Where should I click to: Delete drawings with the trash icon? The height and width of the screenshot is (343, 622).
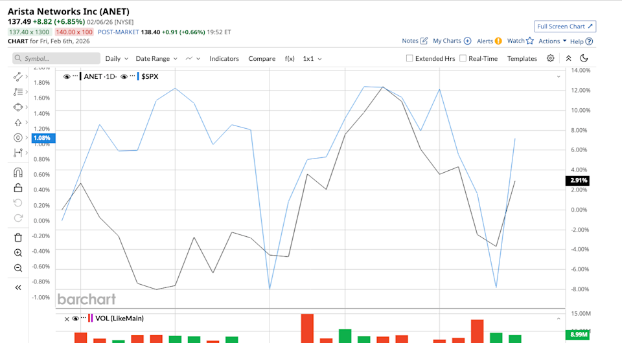point(18,238)
